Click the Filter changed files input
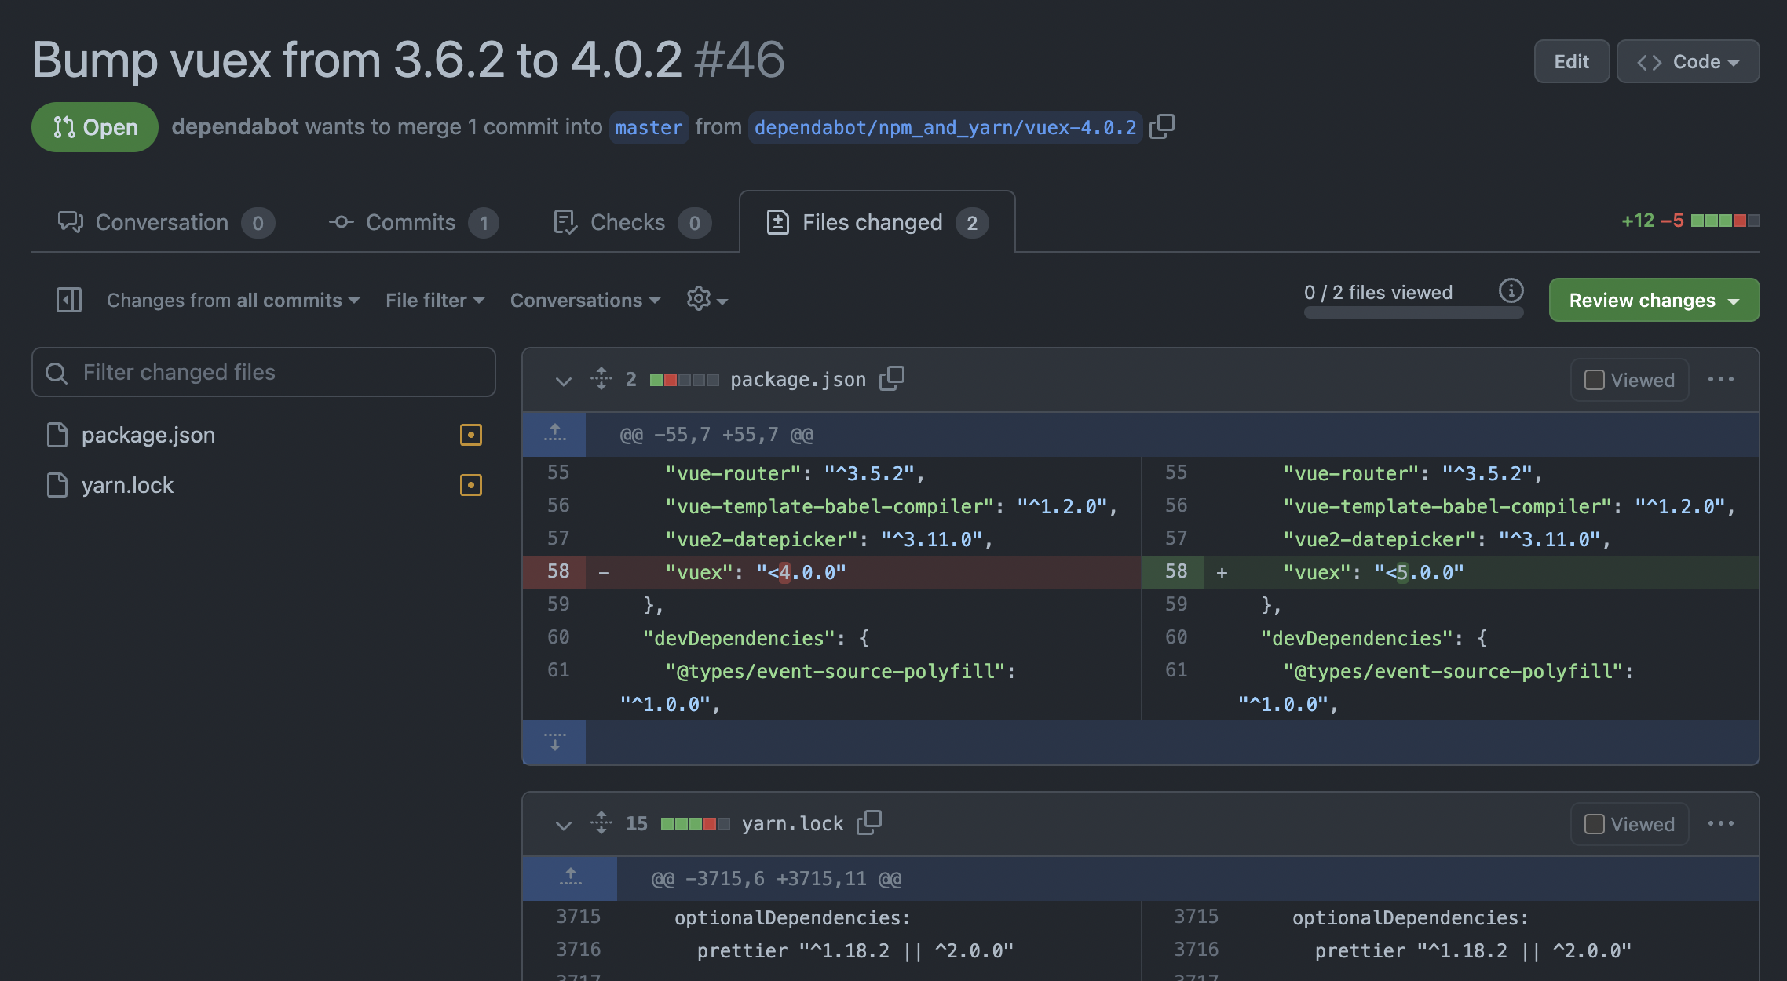The image size is (1787, 981). (x=263, y=372)
